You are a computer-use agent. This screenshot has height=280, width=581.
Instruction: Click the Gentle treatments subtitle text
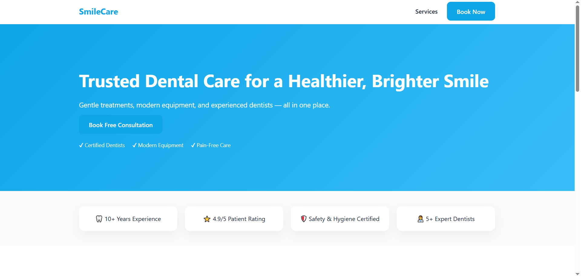(204, 105)
